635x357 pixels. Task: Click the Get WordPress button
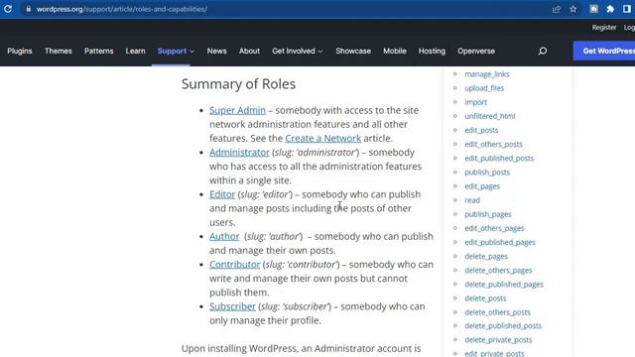pos(604,51)
